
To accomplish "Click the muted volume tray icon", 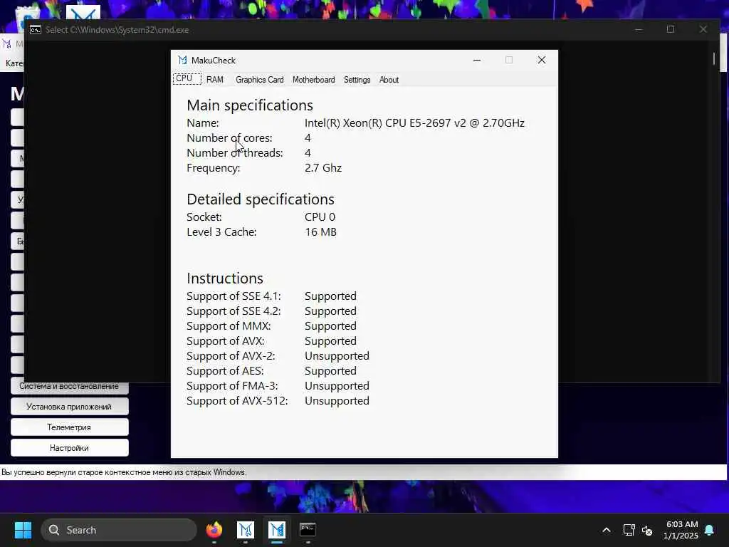I will coord(646,530).
